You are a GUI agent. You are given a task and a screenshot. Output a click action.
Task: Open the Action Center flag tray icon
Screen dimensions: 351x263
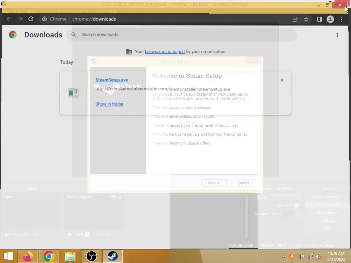click(302, 256)
